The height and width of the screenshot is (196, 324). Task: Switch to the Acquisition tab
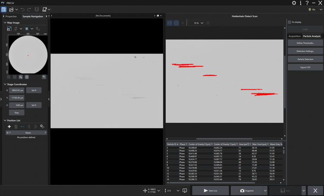[294, 36]
